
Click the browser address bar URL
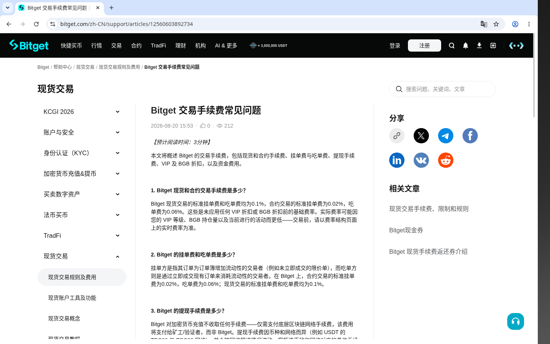pos(126,24)
